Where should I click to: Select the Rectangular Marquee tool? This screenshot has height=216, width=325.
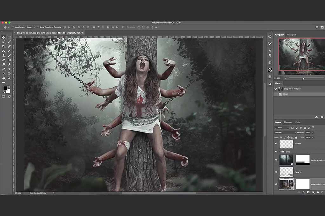click(x=9, y=37)
